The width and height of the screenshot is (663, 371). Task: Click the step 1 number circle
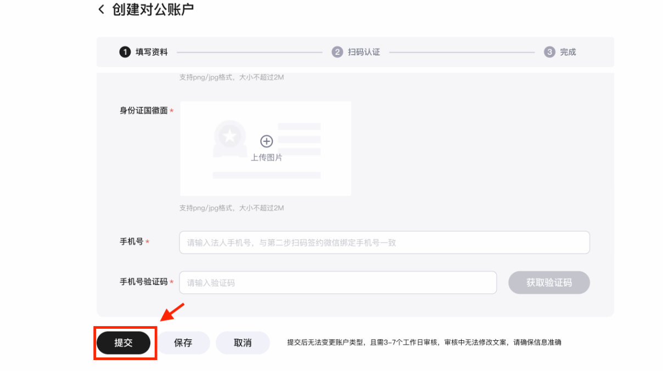[x=125, y=52]
